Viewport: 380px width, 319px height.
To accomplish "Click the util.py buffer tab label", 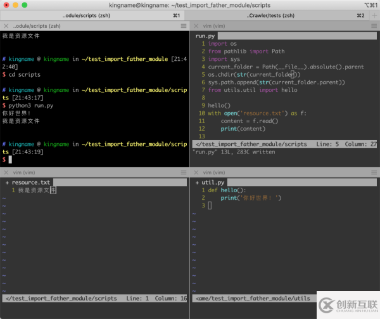I will 213,183.
